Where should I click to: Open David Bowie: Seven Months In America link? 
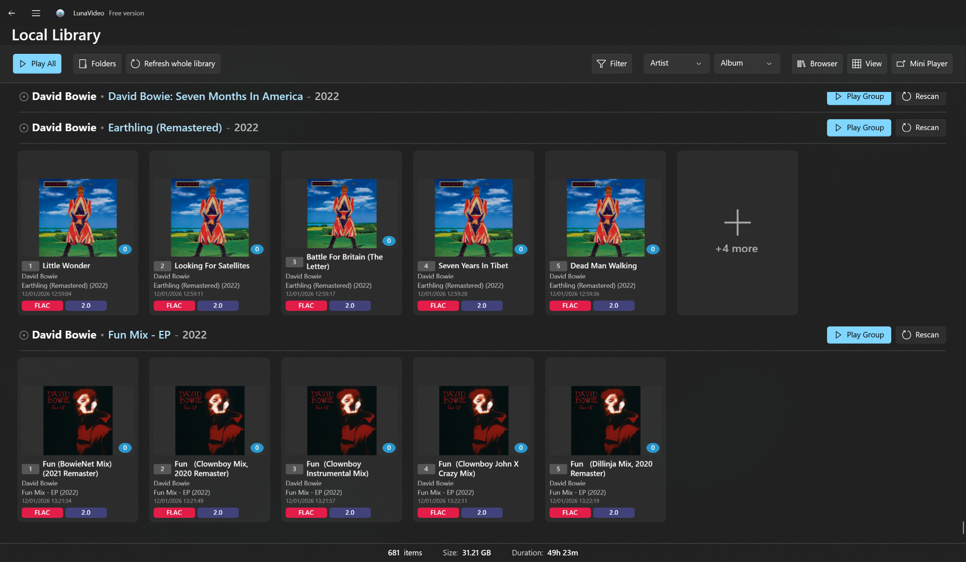tap(206, 97)
